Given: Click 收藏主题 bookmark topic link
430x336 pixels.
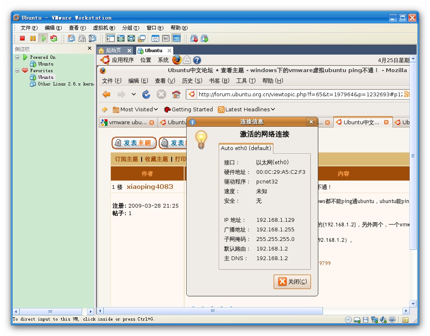Looking at the screenshot, I should click(156, 159).
